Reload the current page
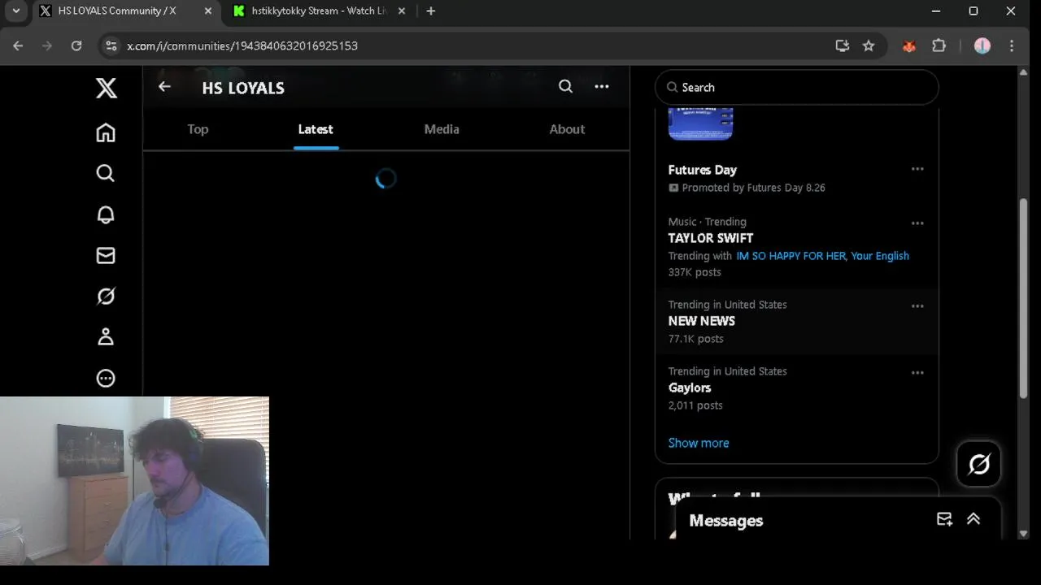This screenshot has height=585, width=1041. pyautogui.click(x=76, y=45)
